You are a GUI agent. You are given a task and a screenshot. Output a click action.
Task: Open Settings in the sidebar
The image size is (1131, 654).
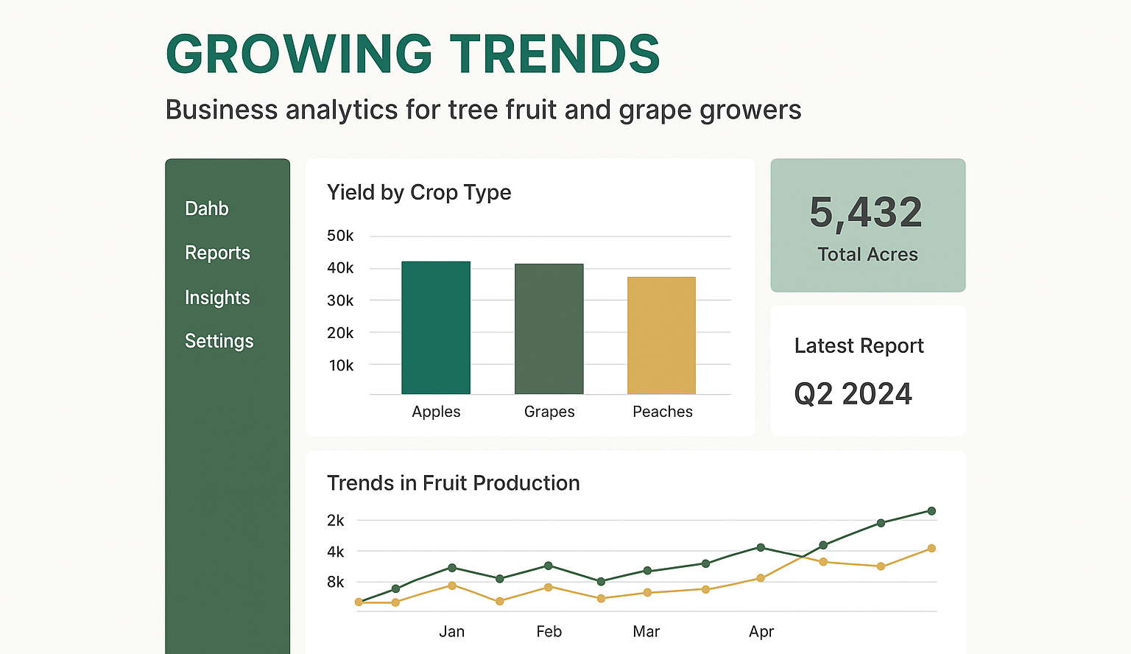(219, 341)
